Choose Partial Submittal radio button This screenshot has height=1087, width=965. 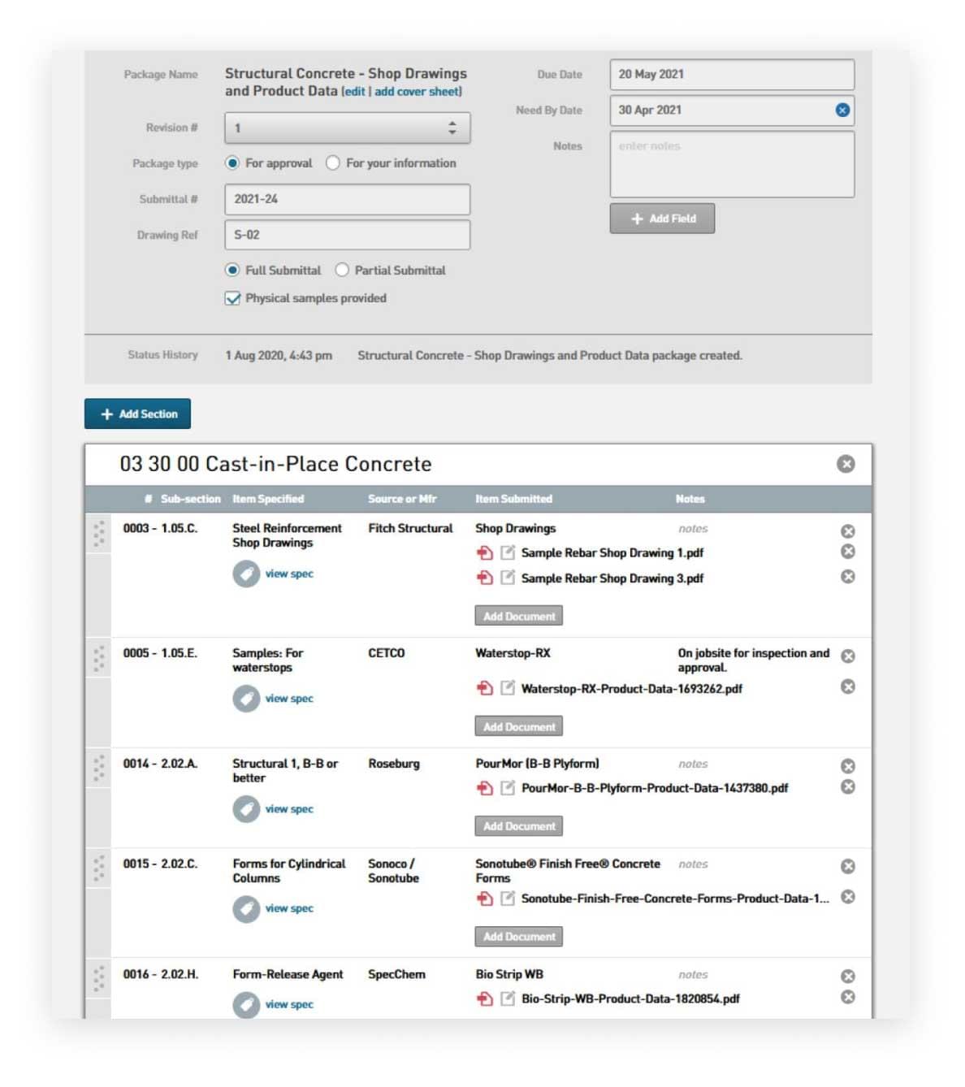click(x=342, y=270)
